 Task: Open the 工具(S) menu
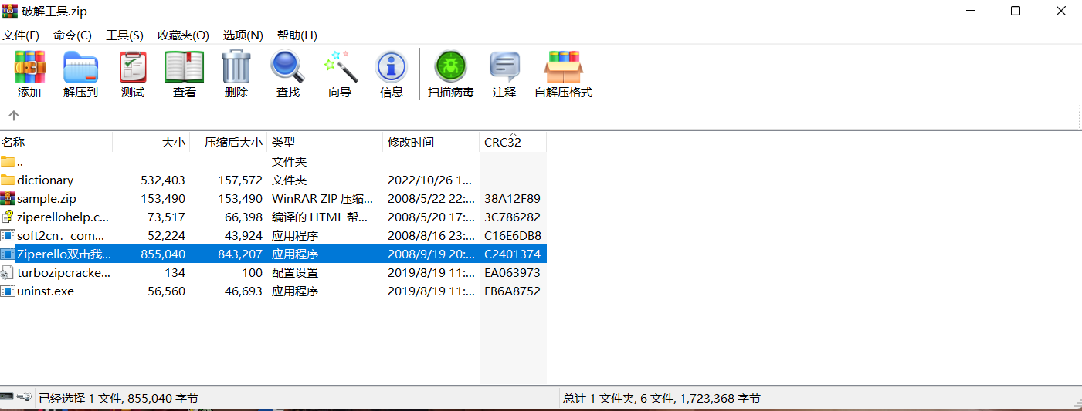(x=124, y=35)
